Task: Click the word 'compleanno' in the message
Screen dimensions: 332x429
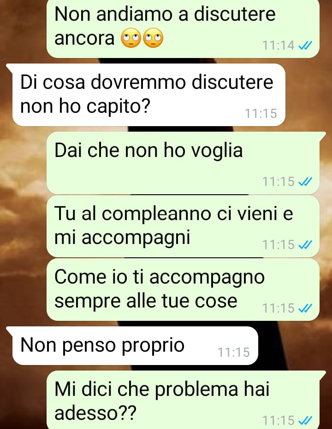Action: point(156,215)
